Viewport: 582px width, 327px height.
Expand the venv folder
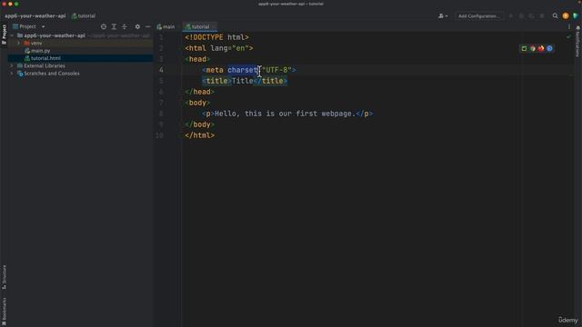(x=18, y=44)
